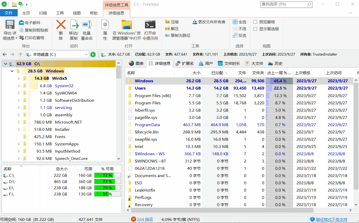359x223 pixels.
Task: Open in Windows Explorer (资源管理器) icon
Action: pos(127,25)
